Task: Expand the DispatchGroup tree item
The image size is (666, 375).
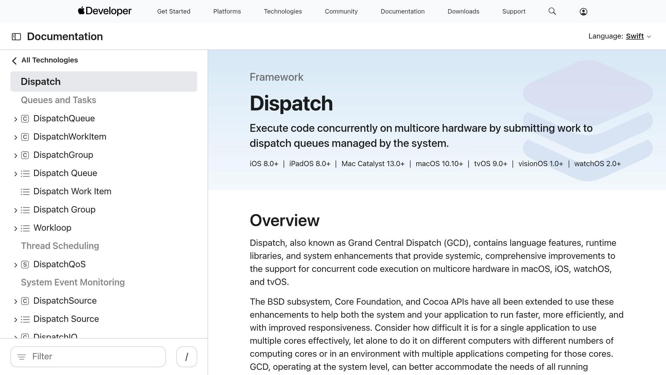Action: coord(15,155)
